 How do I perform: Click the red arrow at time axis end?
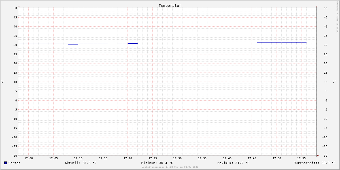point(318,156)
